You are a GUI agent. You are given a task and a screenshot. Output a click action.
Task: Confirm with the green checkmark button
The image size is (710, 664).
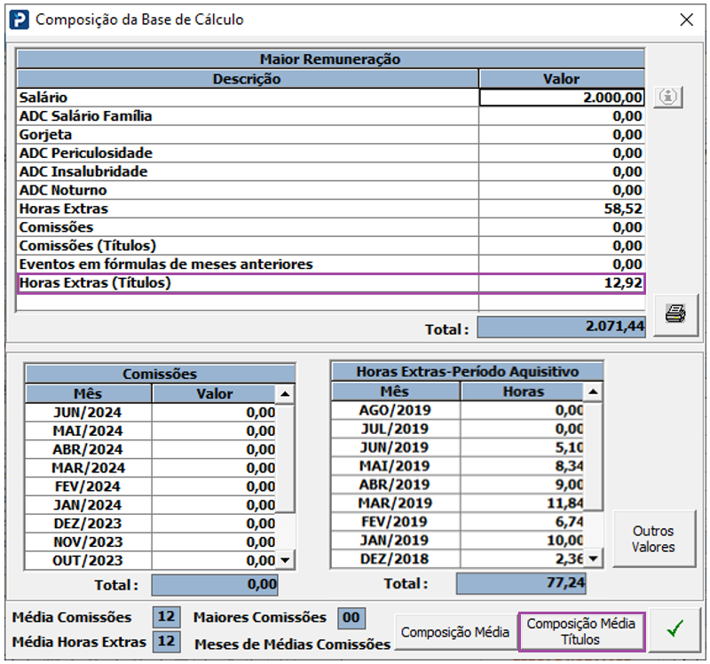(675, 630)
